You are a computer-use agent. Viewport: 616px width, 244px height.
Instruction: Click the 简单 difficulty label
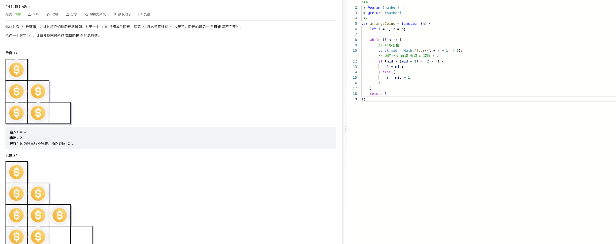(x=18, y=14)
